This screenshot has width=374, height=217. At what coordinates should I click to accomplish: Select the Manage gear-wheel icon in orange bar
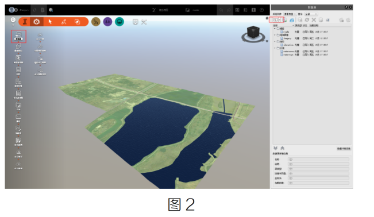click(37, 22)
